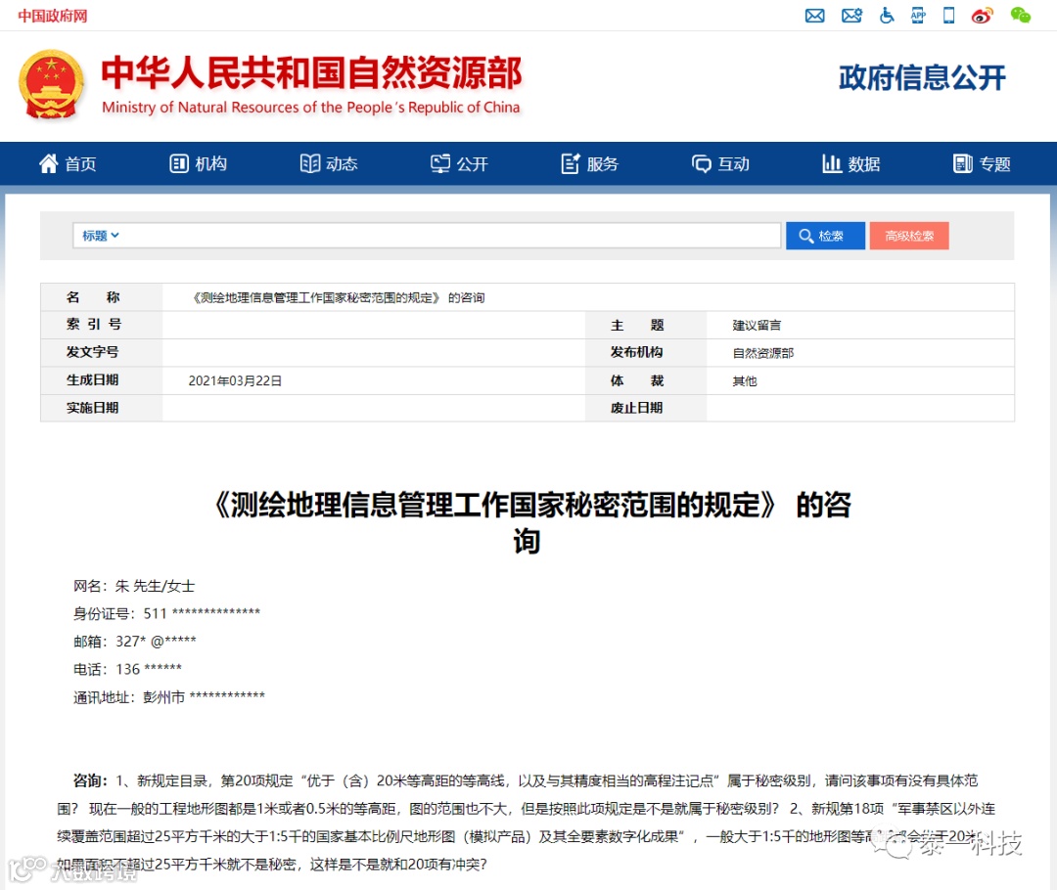
Task: Open the 机构 menu item
Action: click(211, 163)
